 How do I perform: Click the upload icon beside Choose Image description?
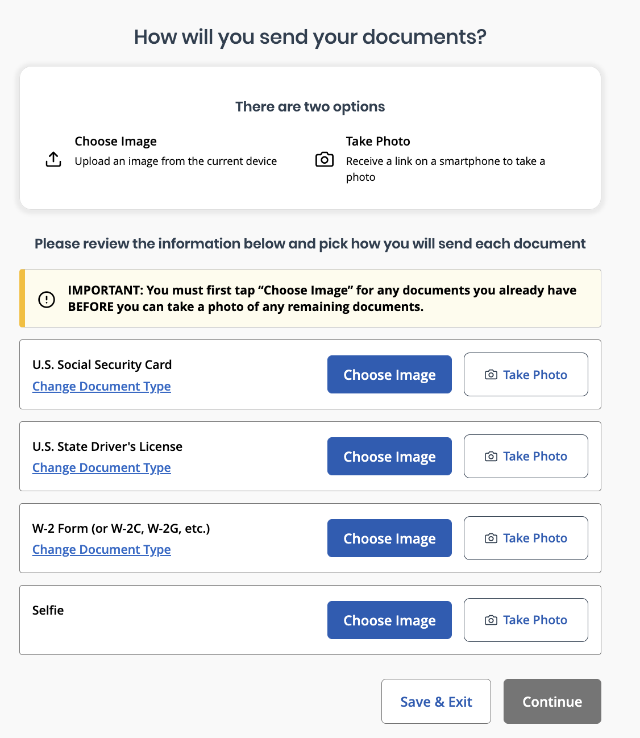click(x=53, y=160)
